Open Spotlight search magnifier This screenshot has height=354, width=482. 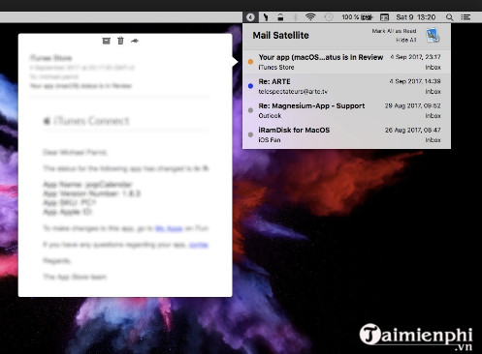(x=449, y=17)
